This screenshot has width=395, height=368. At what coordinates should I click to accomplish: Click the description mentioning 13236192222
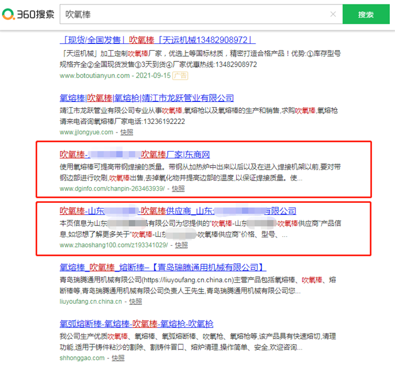pos(199,116)
